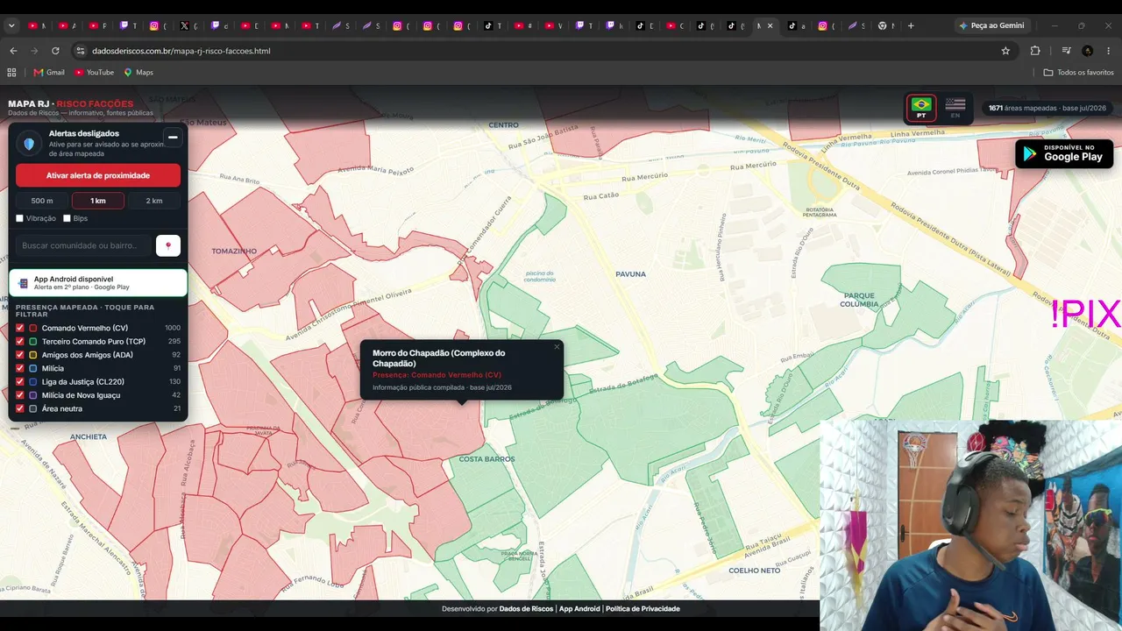Click the red map pin locate button
The width and height of the screenshot is (1122, 631).
pyautogui.click(x=168, y=246)
